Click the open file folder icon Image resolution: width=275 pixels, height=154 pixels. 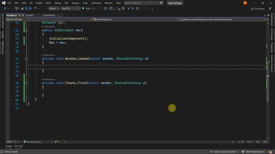pos(22,9)
